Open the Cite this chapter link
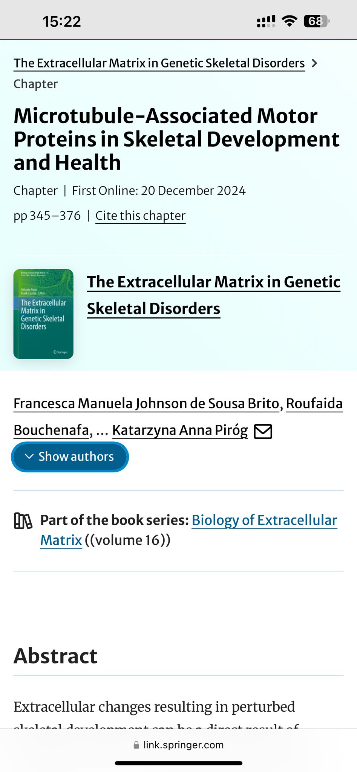Image resolution: width=357 pixels, height=772 pixels. [140, 216]
